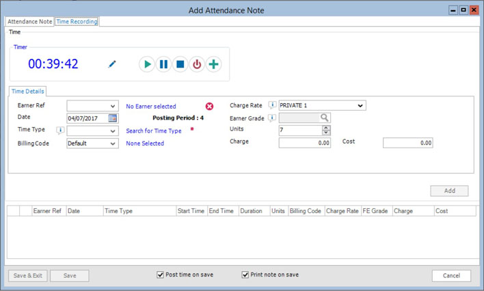The width and height of the screenshot is (484, 291).
Task: Select the Time Details tab
Action: [28, 91]
